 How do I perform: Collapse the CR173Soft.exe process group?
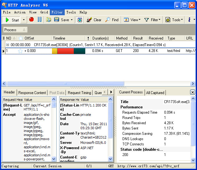(7, 45)
